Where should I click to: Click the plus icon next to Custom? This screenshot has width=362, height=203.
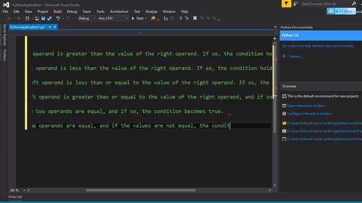(x=284, y=56)
